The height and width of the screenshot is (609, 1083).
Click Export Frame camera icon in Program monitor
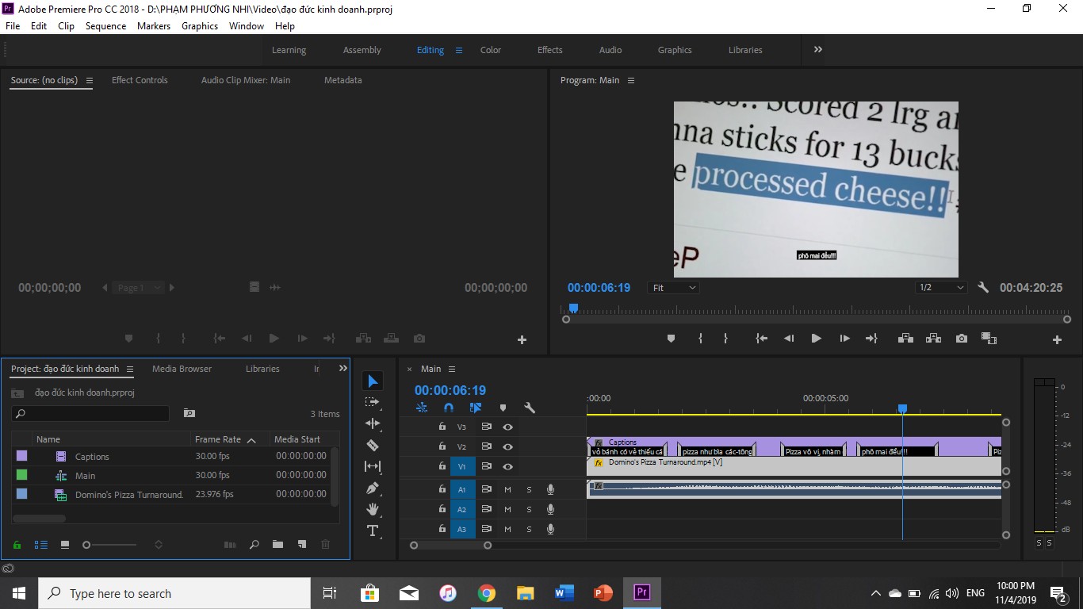tap(962, 339)
